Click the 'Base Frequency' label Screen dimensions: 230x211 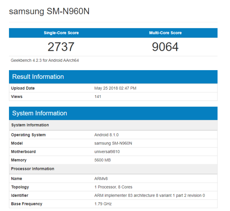[27, 204]
